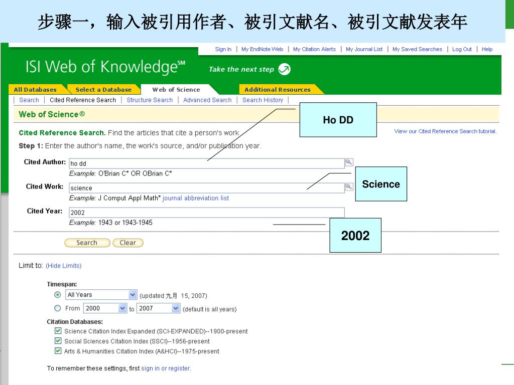Uncheck Arts & Humanities Citation Index checkbox

pos(58,351)
